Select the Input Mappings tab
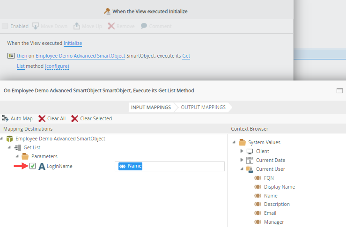This screenshot has width=346, height=227. (x=151, y=107)
